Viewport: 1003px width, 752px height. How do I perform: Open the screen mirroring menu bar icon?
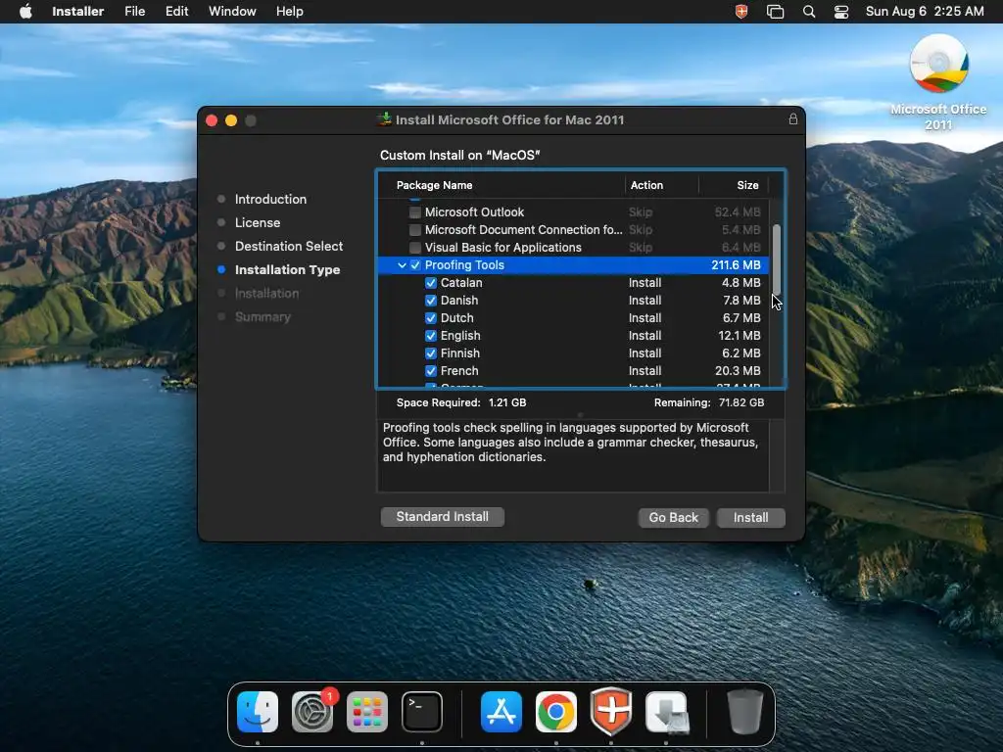tap(776, 12)
